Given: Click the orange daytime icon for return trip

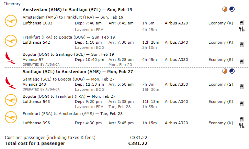Looking at the screenshot, I should tap(225, 71).
